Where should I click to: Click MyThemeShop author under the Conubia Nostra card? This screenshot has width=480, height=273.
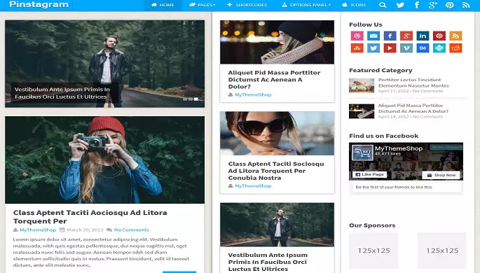[x=253, y=186]
